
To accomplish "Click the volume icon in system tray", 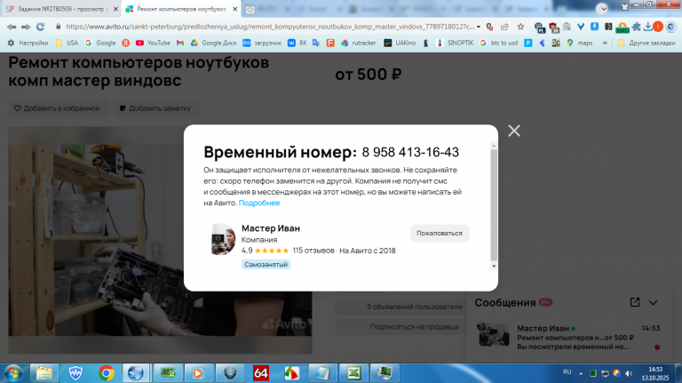I will click(x=629, y=373).
